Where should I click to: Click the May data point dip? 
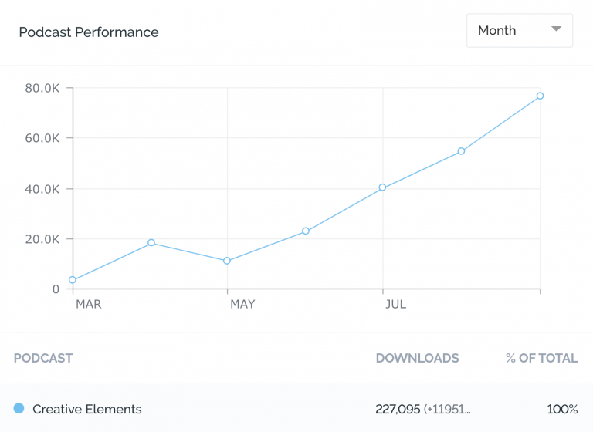227,261
